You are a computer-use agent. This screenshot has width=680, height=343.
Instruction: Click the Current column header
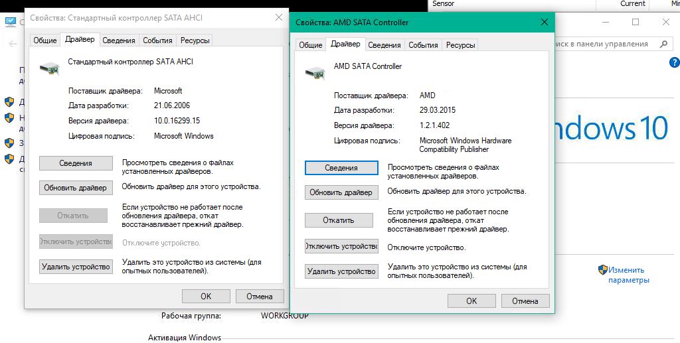pyautogui.click(x=633, y=3)
